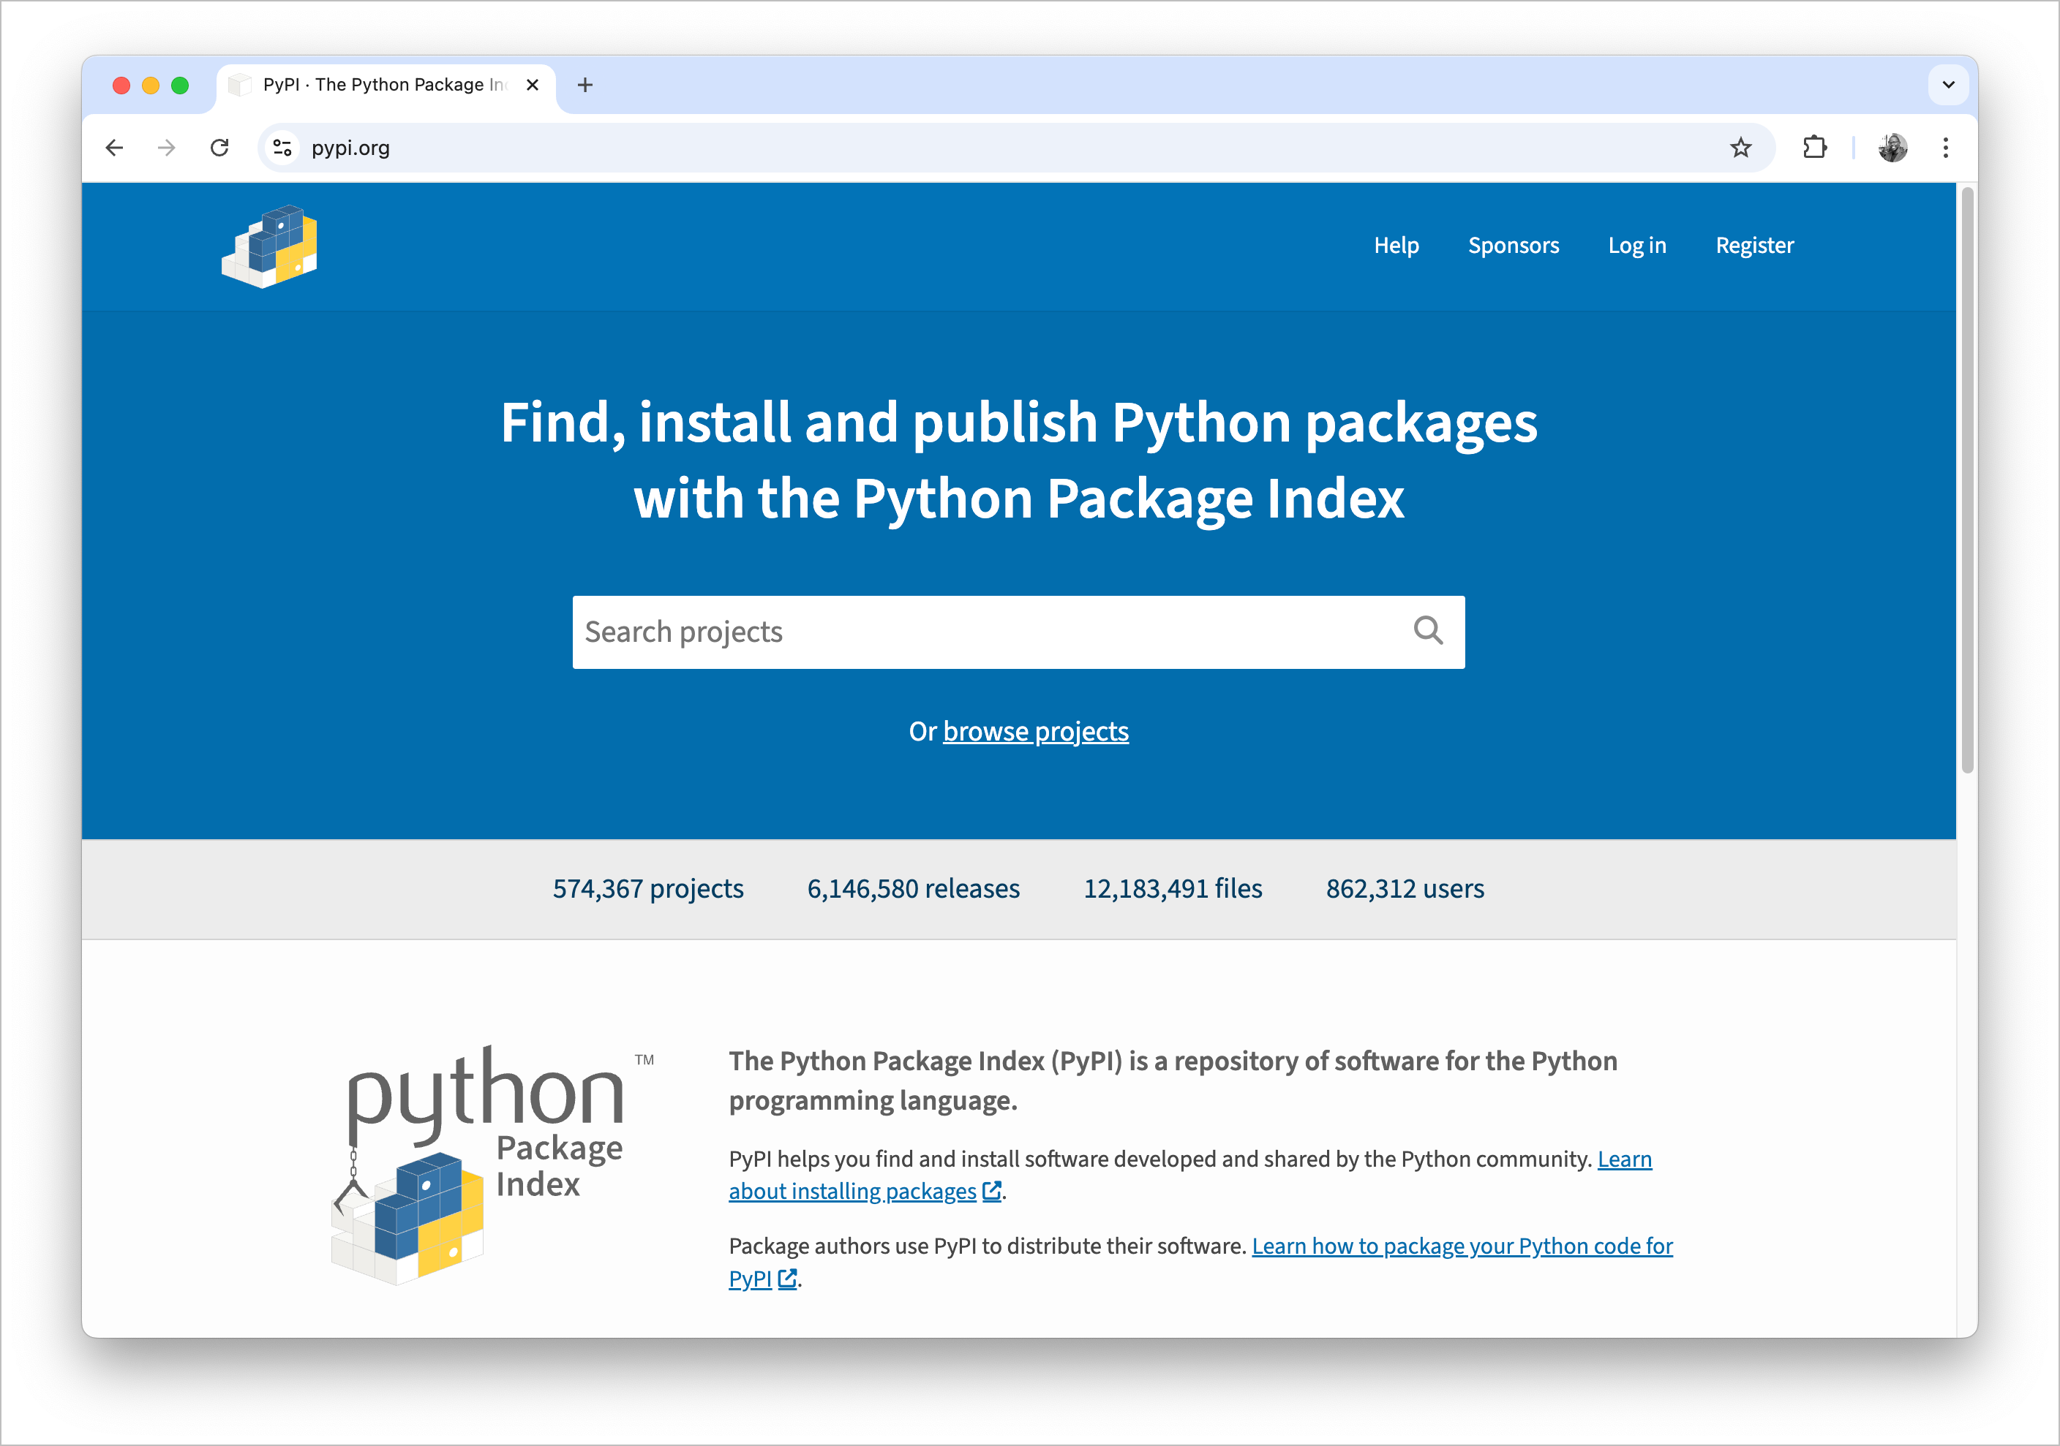Reload the page using the refresh icon
The height and width of the screenshot is (1446, 2060).
219,147
